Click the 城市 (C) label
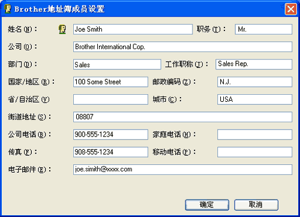The width and height of the screenshot is (300, 217). coord(167,100)
